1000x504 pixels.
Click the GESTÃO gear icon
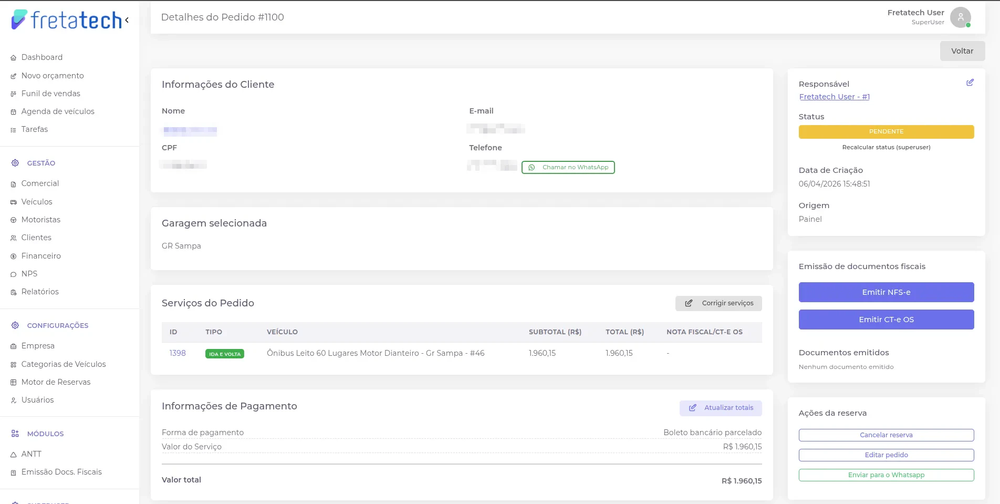click(x=15, y=163)
